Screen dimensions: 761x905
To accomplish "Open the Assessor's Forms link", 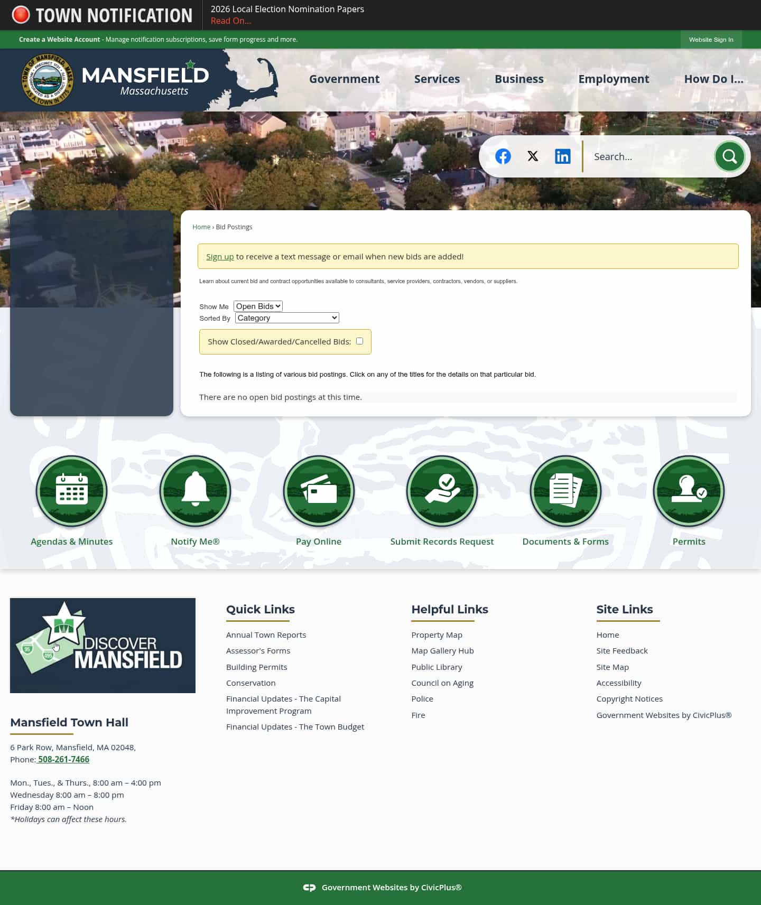I will tap(258, 651).
